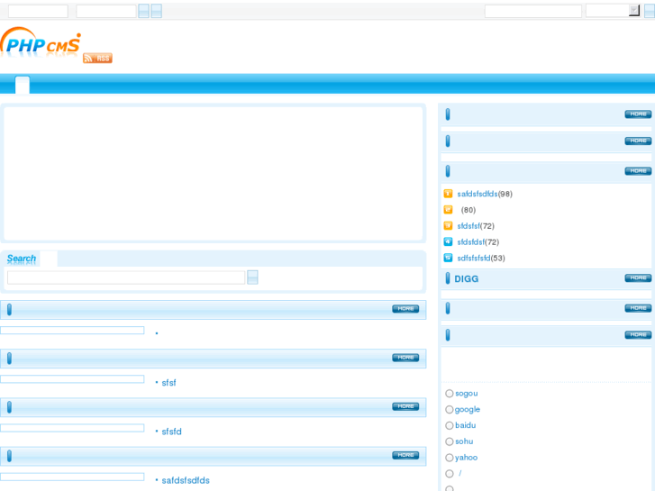Screen dimensions: 655x491
Task: Select the yahoo radio button
Action: pyautogui.click(x=449, y=458)
